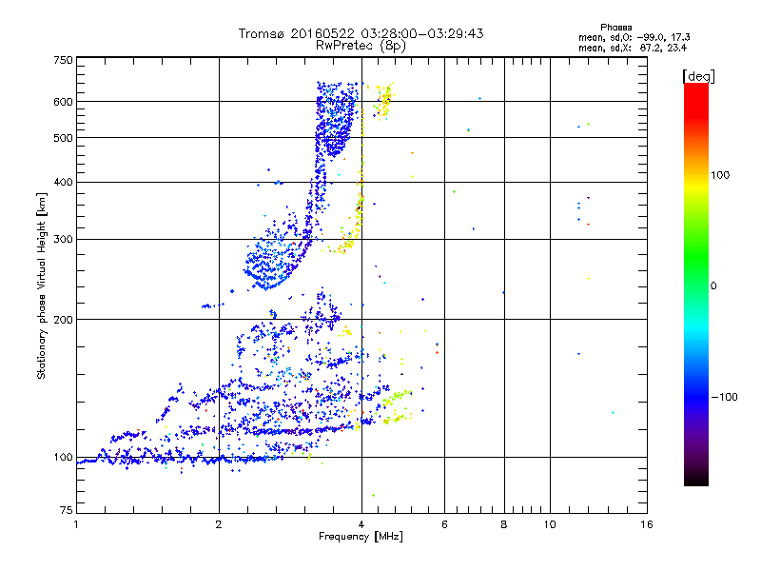Click the "8" frequency axis tick label
The height and width of the screenshot is (571, 761).
504,524
